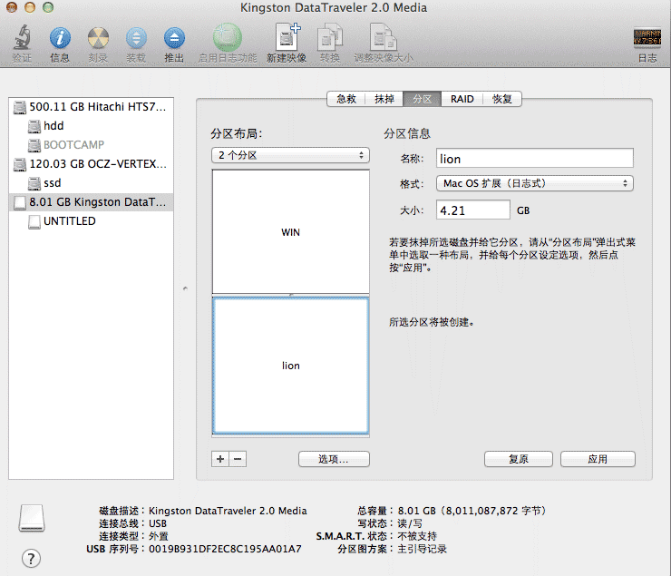This screenshot has height=576, width=671.
Task: Click the connection type 外置 value
Action: tap(159, 536)
